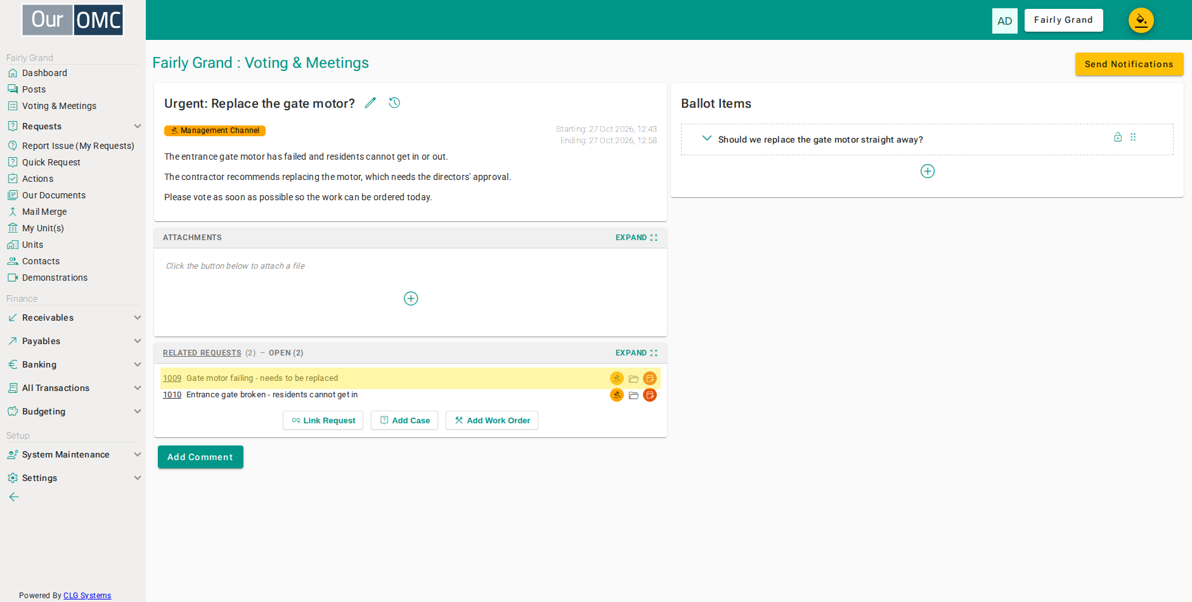The width and height of the screenshot is (1192, 602).
Task: Open the folder icon for request 1009
Action: click(x=633, y=379)
